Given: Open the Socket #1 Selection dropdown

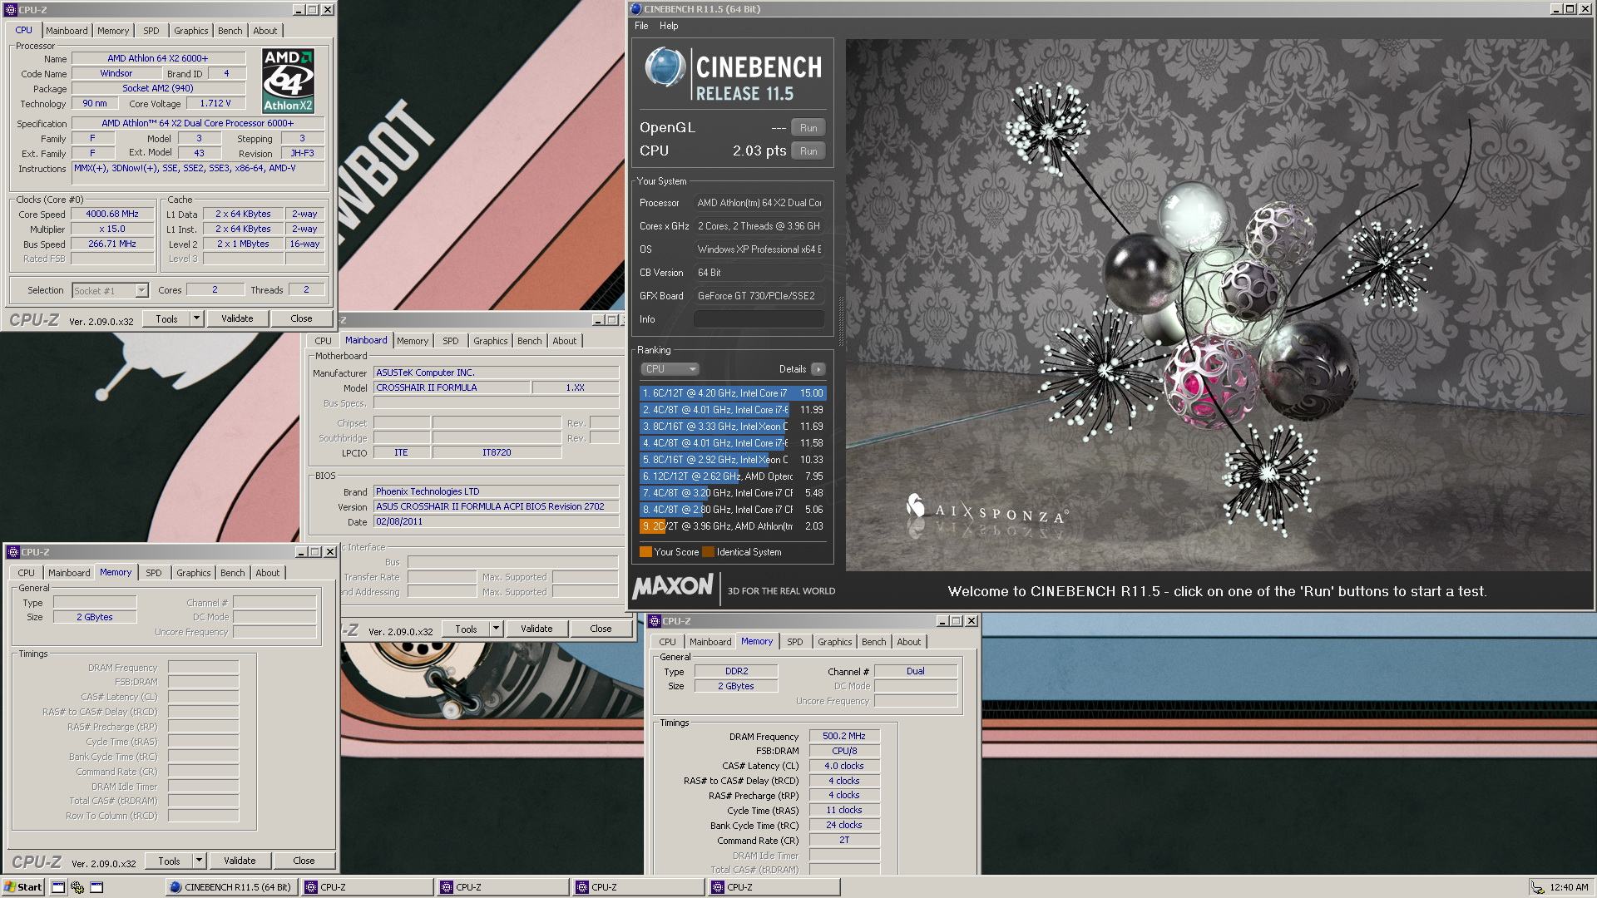Looking at the screenshot, I should [x=110, y=290].
